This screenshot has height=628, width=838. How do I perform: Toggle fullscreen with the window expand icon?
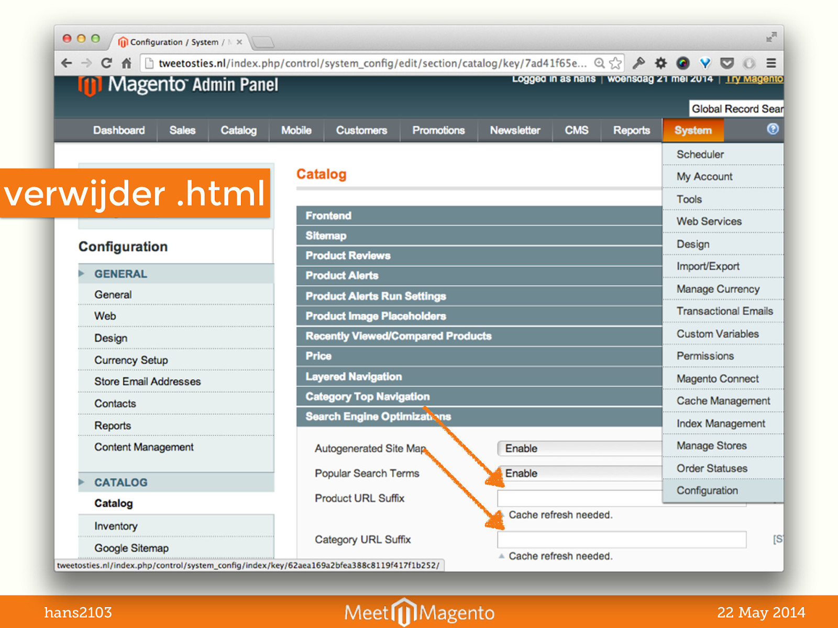click(771, 37)
